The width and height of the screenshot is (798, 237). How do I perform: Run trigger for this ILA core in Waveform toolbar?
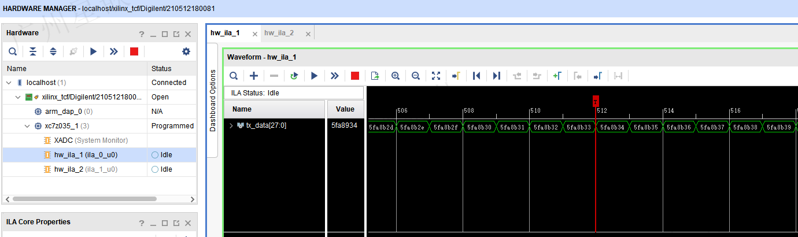(x=315, y=76)
